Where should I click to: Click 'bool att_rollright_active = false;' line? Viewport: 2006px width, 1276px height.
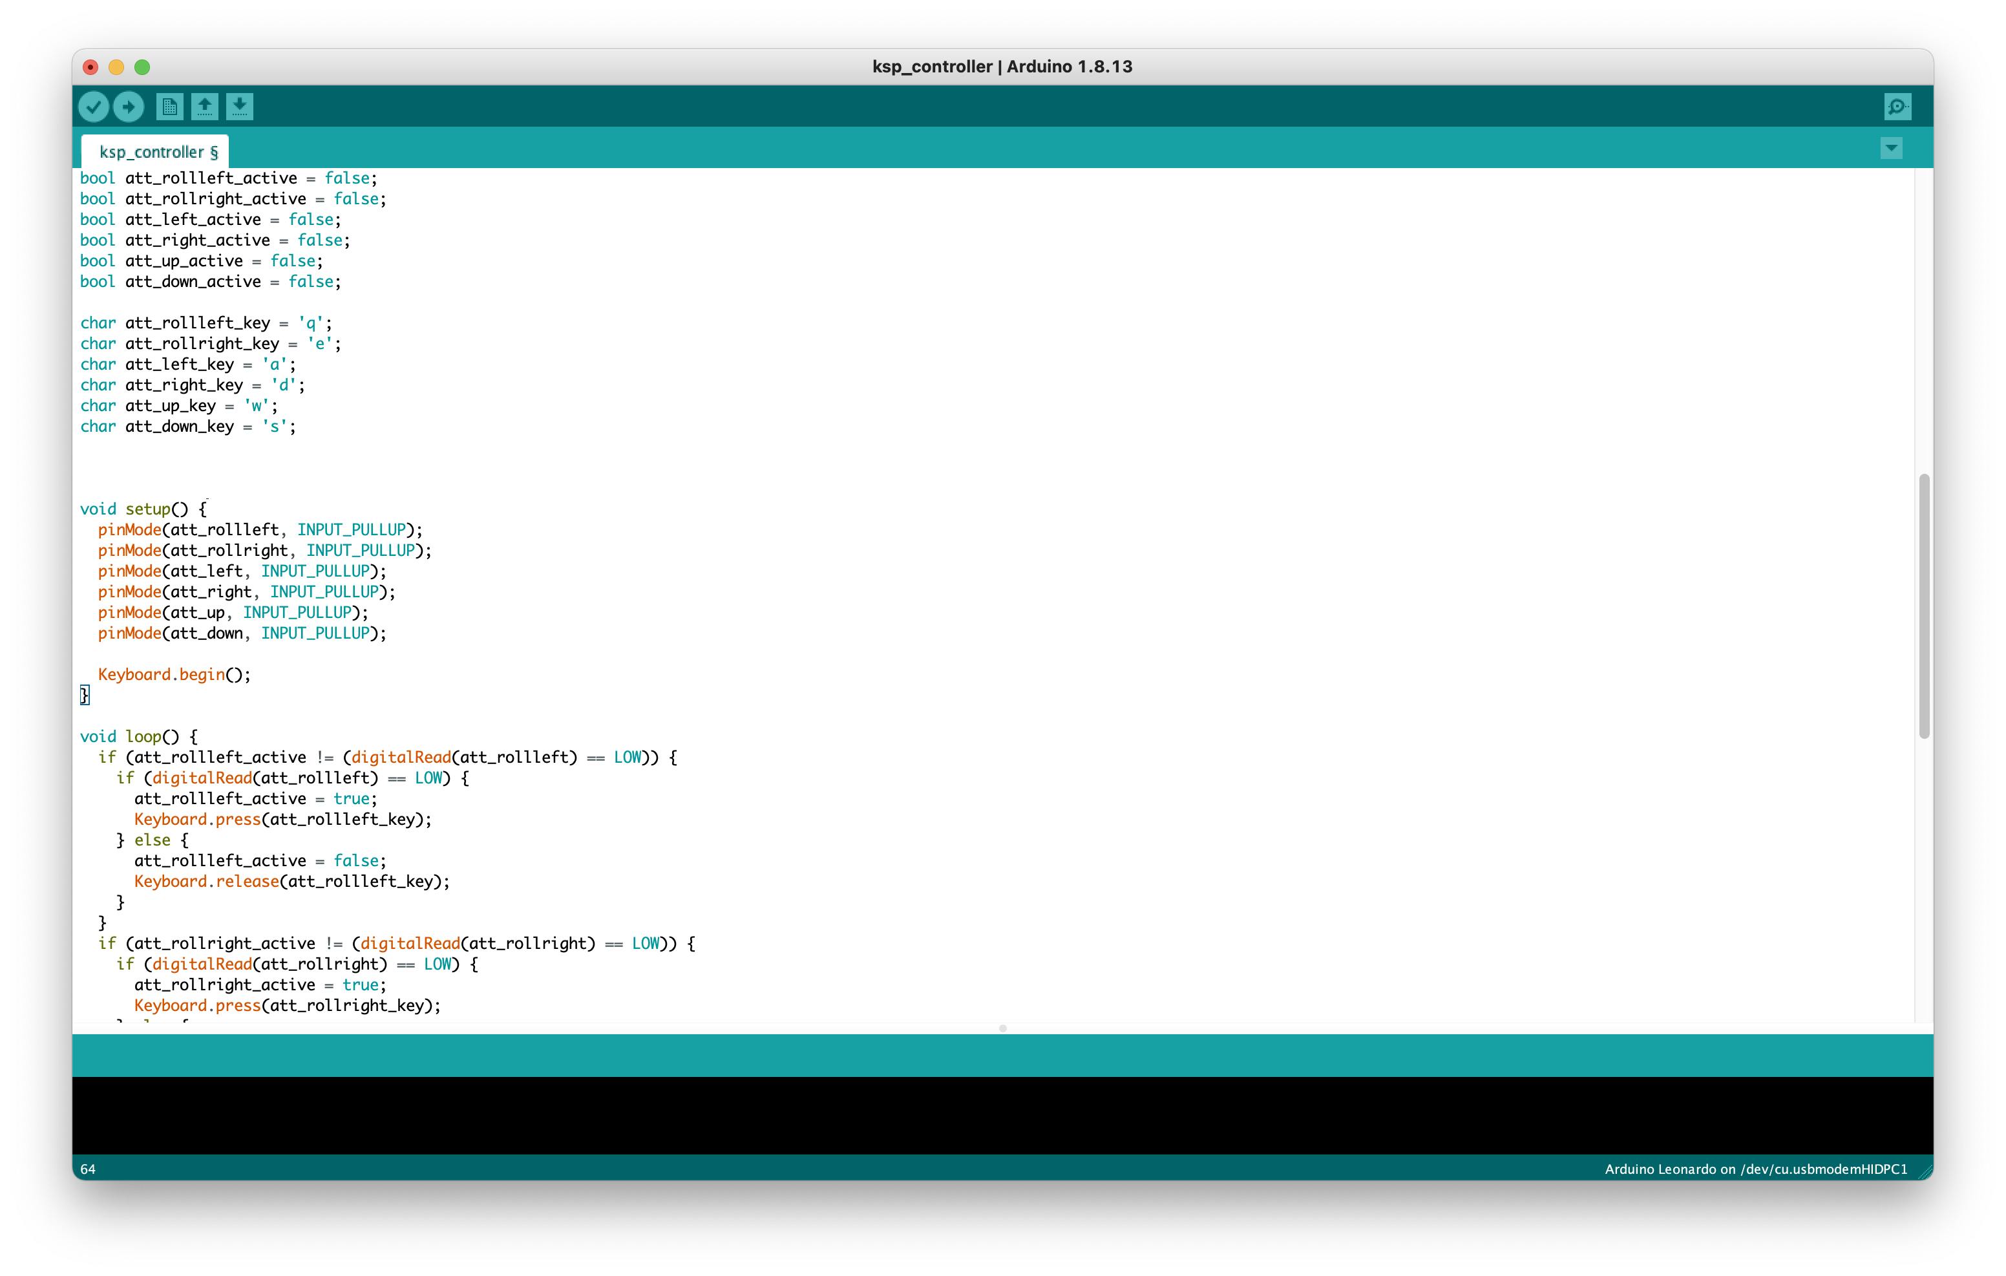click(x=233, y=198)
